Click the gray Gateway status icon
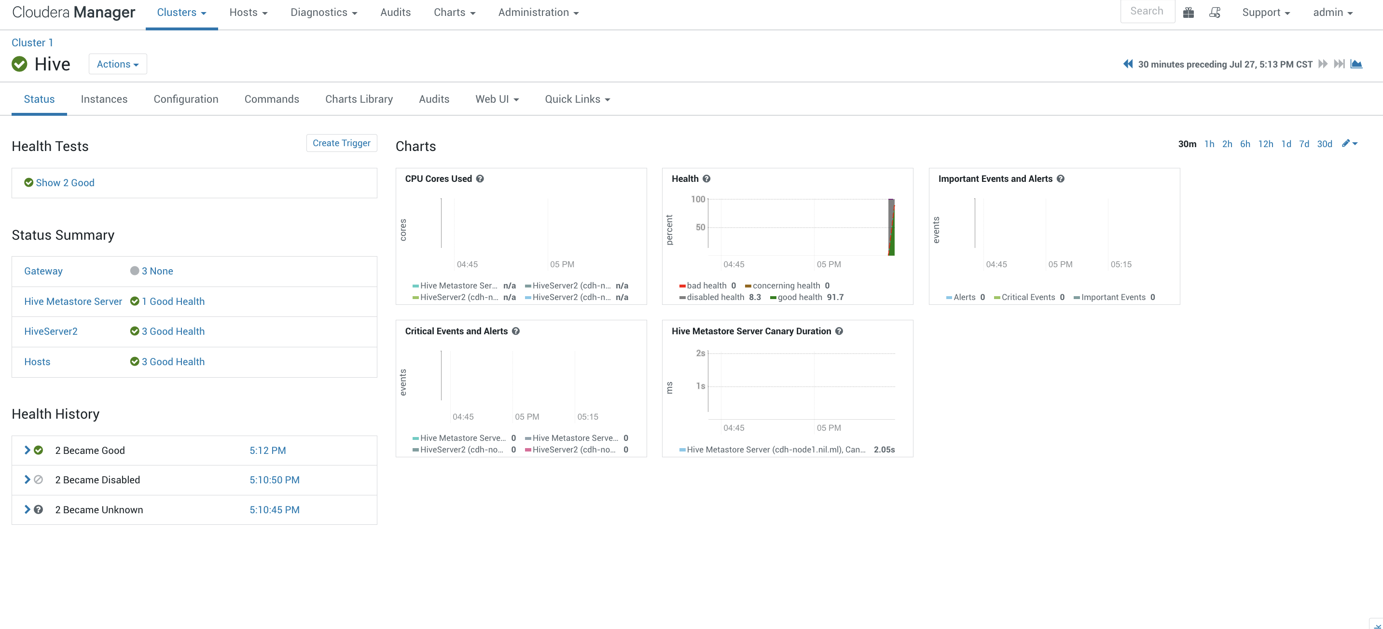This screenshot has height=629, width=1383. click(134, 271)
